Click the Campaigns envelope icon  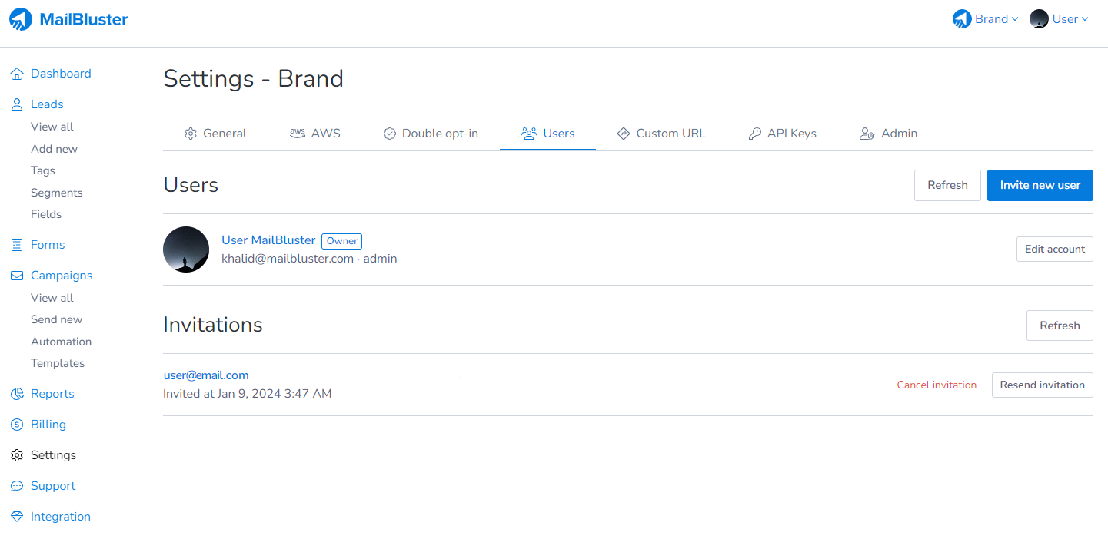pyautogui.click(x=17, y=276)
